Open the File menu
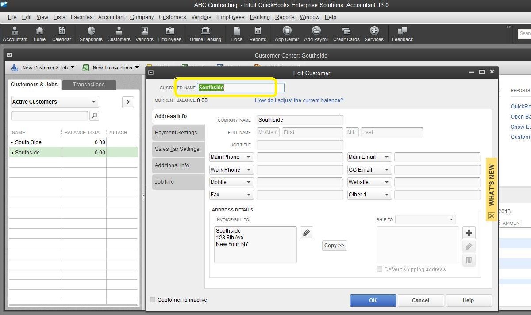This screenshot has height=315, width=531. pos(12,17)
